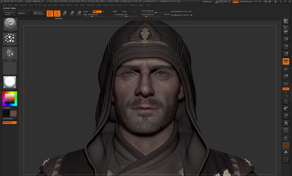Click the BPR render icon
Viewport: 292px width, 176px height.
[286, 21]
